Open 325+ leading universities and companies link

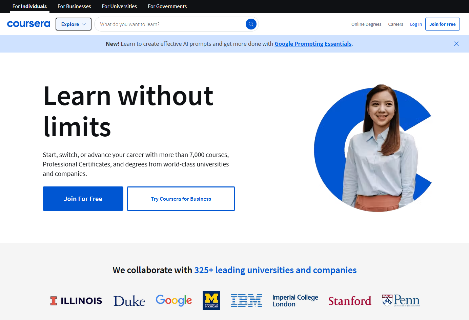275,270
